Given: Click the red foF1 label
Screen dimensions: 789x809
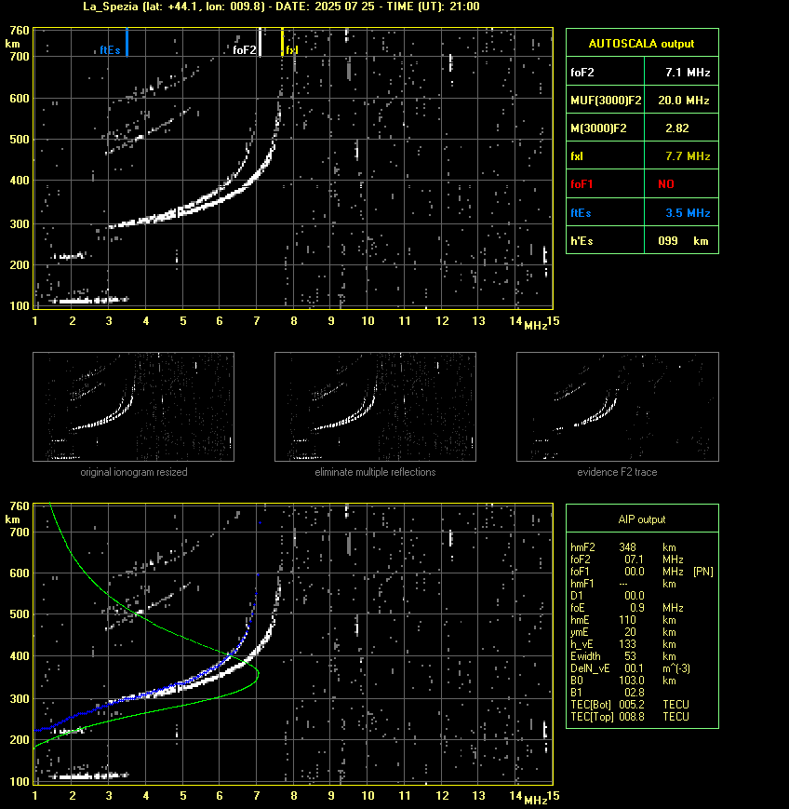Looking at the screenshot, I should pyautogui.click(x=582, y=184).
